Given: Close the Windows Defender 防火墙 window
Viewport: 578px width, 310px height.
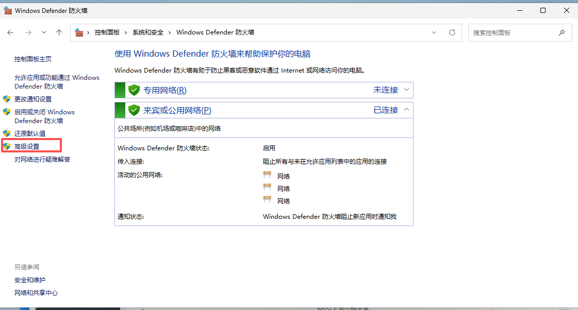Looking at the screenshot, I should click(x=567, y=10).
